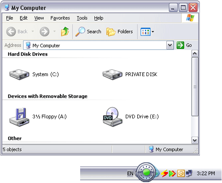
Task: Click the Devices with Removable Storage header
Action: tap(47, 96)
